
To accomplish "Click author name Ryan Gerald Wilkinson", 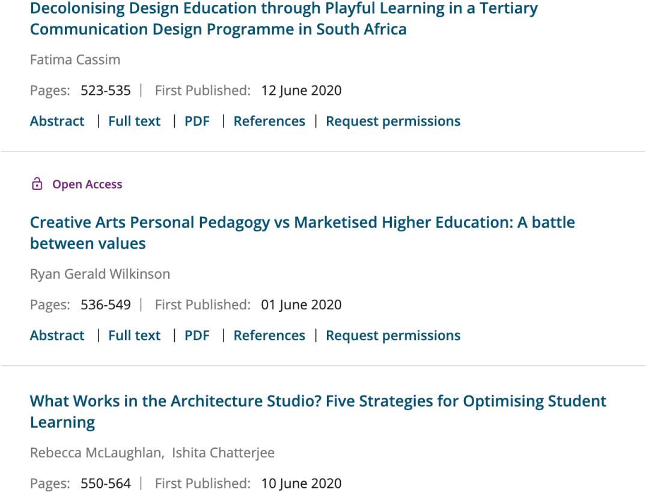I will tap(100, 274).
